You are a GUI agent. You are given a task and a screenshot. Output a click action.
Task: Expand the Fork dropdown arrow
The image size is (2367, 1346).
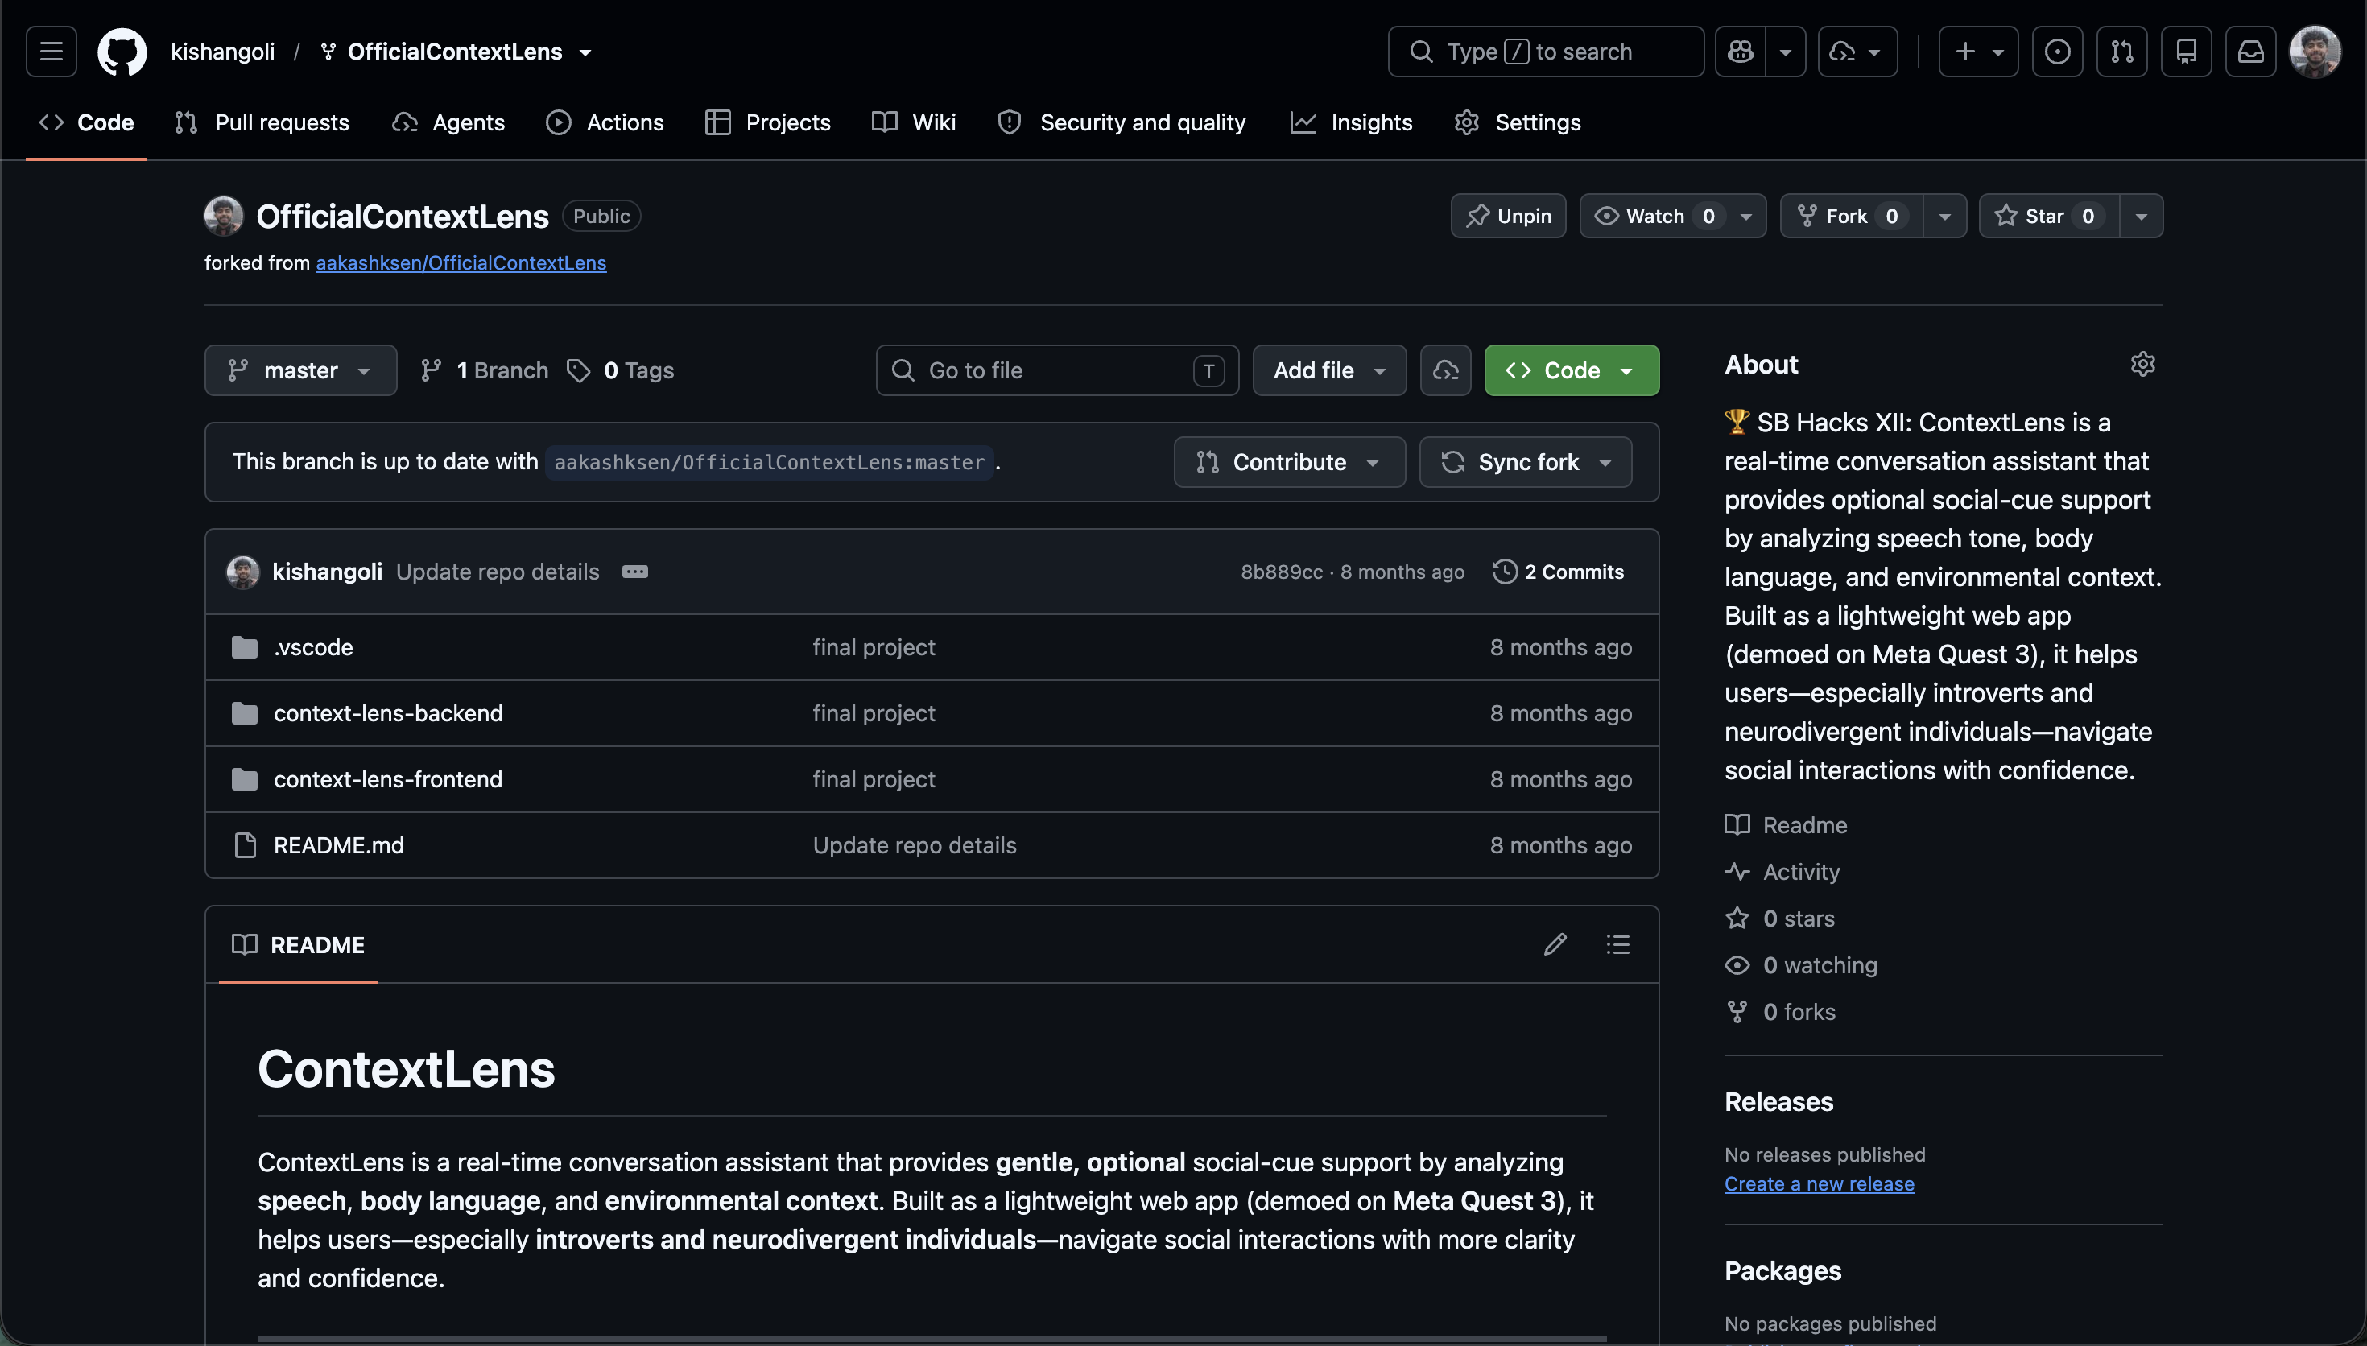(1944, 217)
